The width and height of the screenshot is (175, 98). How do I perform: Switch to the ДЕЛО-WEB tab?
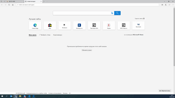click(15, 2)
